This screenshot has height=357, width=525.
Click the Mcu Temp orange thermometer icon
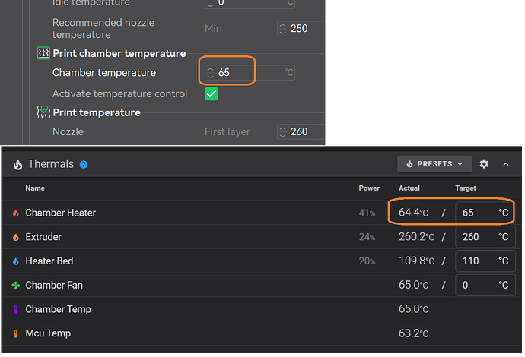16,333
